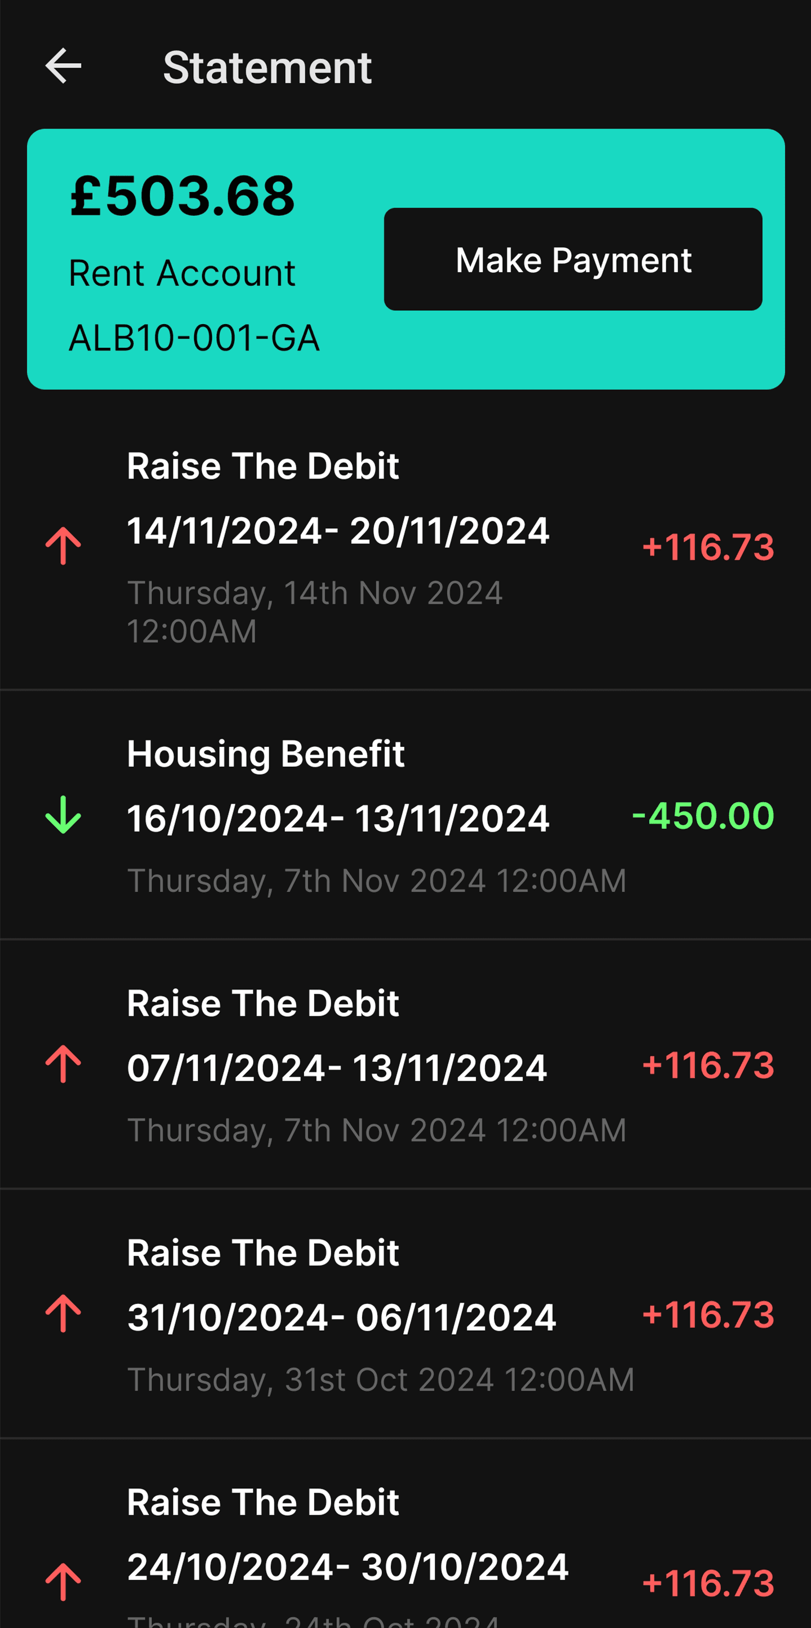Tap red up arrow for 07/11/2024 debit
The height and width of the screenshot is (1628, 811).
pos(63,1064)
